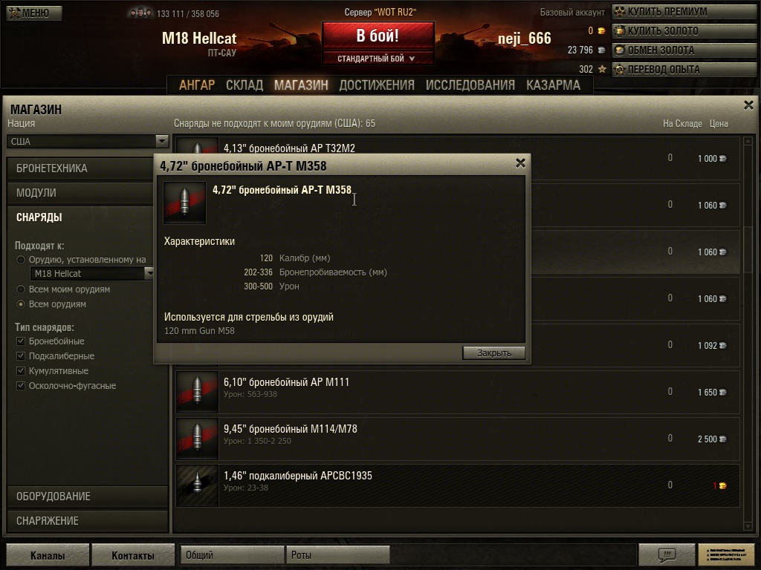Switch to the Исследования tab
This screenshot has height=570, width=761.
coord(470,85)
